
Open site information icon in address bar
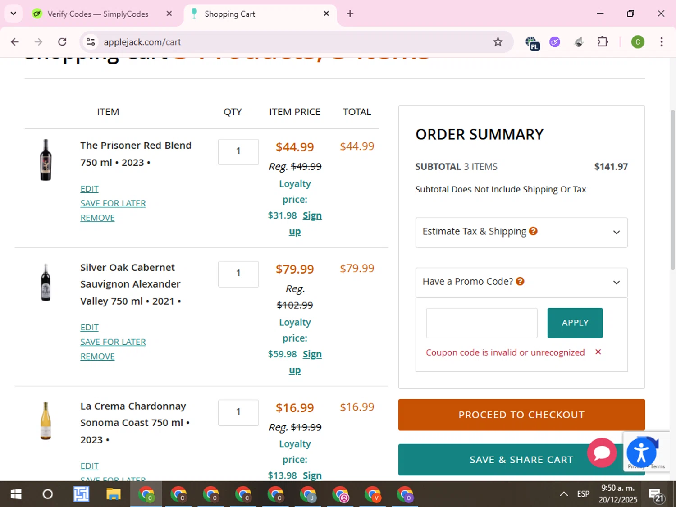click(91, 42)
